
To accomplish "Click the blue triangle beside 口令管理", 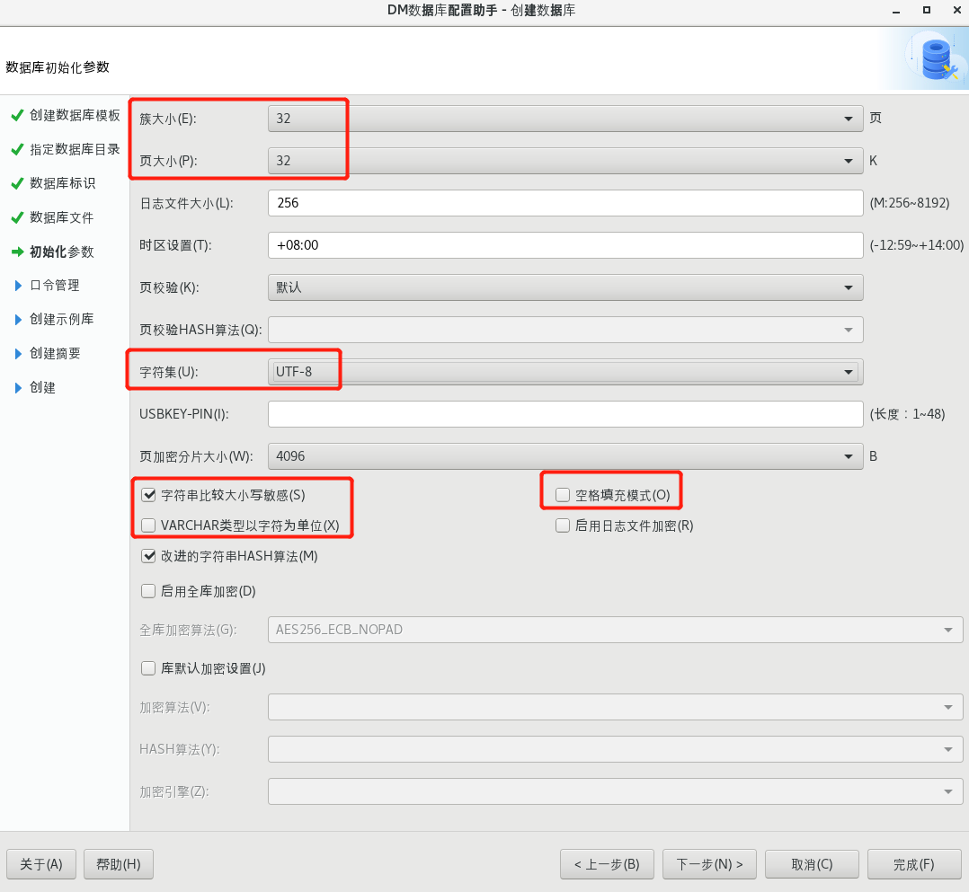I will click(17, 286).
